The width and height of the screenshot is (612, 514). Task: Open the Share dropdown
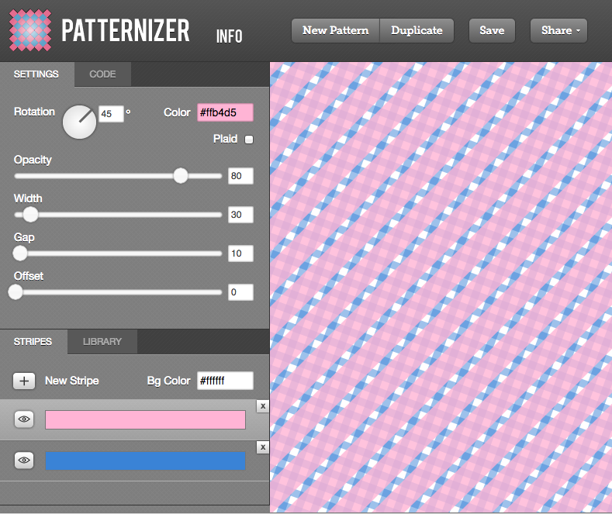[558, 30]
